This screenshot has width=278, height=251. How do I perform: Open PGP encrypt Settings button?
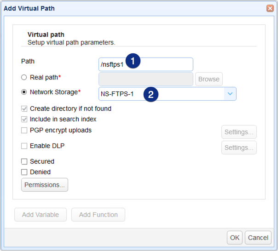(x=239, y=132)
